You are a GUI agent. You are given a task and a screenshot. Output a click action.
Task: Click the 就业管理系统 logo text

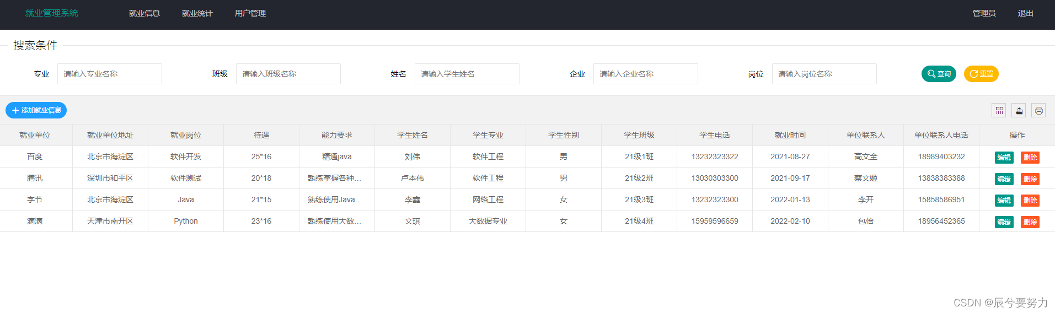click(x=52, y=13)
